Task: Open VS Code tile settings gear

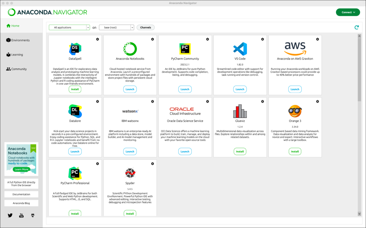Action: (263, 39)
